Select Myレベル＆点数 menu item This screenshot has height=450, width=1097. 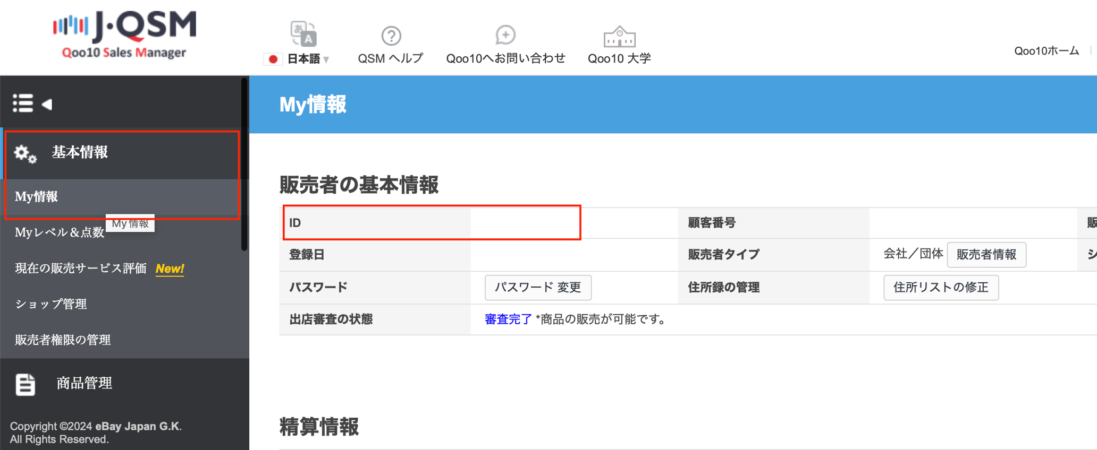click(x=60, y=232)
